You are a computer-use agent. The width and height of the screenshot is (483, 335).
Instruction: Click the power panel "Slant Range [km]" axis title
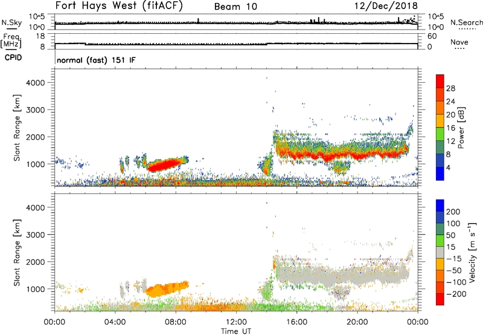click(x=17, y=128)
